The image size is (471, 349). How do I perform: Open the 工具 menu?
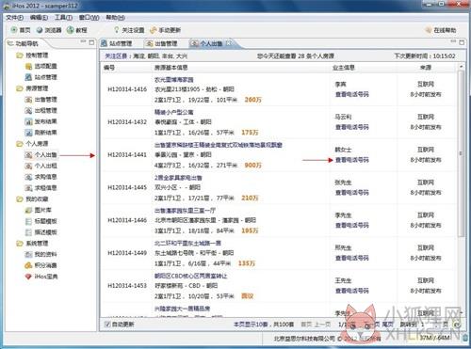(63, 18)
